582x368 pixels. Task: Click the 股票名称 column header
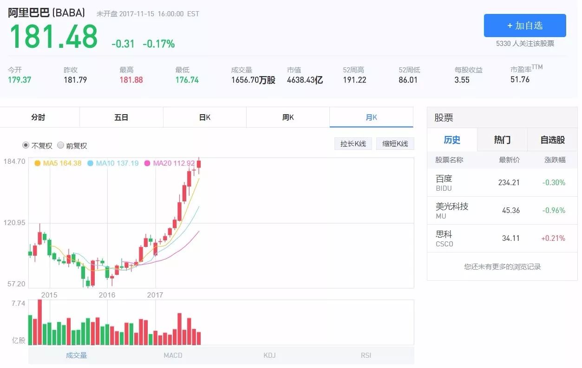pos(449,160)
